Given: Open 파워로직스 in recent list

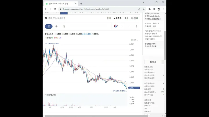Looking at the screenshot, I should (149, 70).
